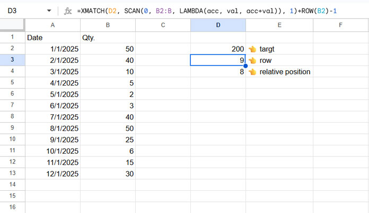Select the cell with 12/1/2025

tap(52, 173)
